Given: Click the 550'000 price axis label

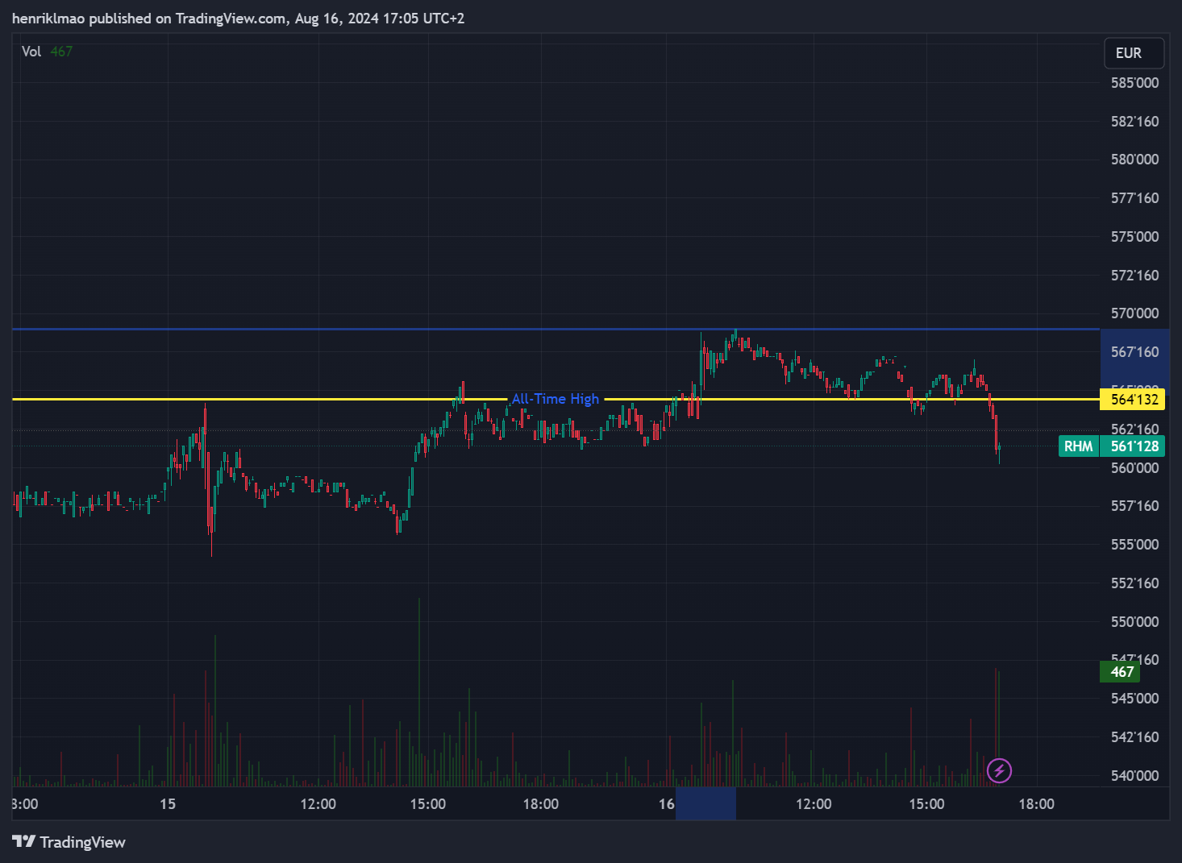Looking at the screenshot, I should (1134, 622).
